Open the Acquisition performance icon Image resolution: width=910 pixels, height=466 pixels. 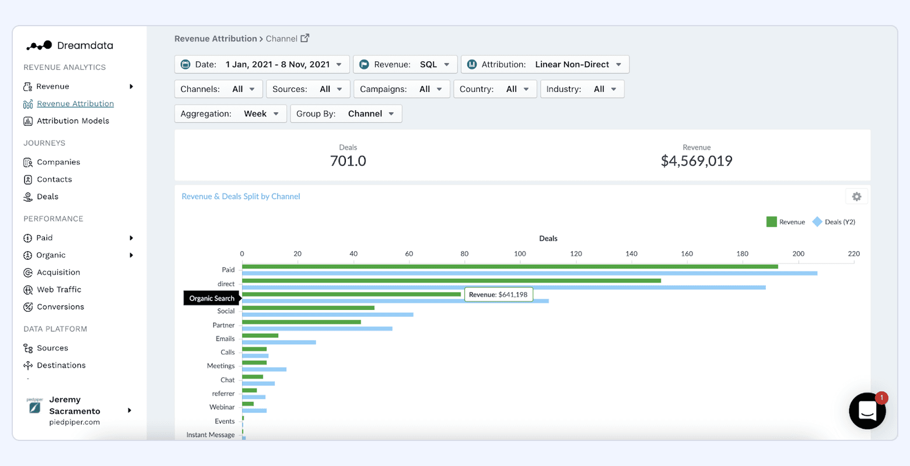[x=29, y=272]
